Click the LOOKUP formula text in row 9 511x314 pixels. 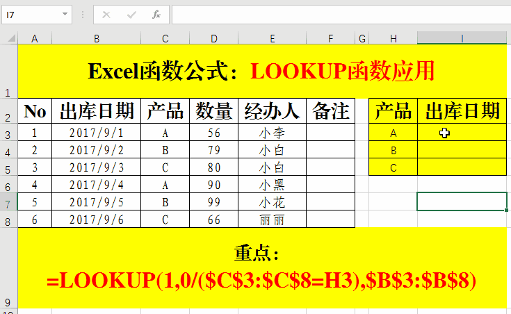click(x=261, y=280)
